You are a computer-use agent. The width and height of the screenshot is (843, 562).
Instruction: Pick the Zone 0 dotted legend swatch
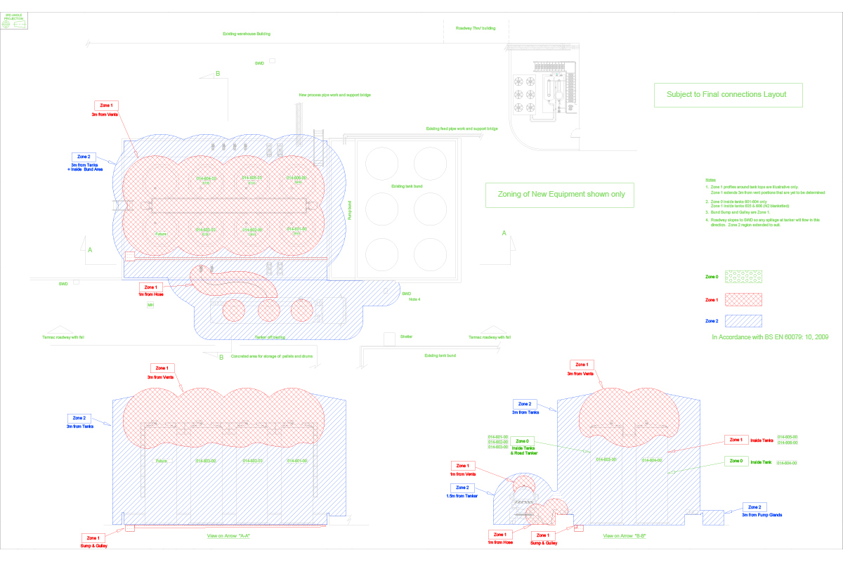tap(743, 277)
